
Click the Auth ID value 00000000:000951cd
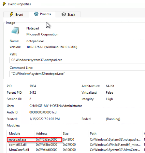coord(43,112)
